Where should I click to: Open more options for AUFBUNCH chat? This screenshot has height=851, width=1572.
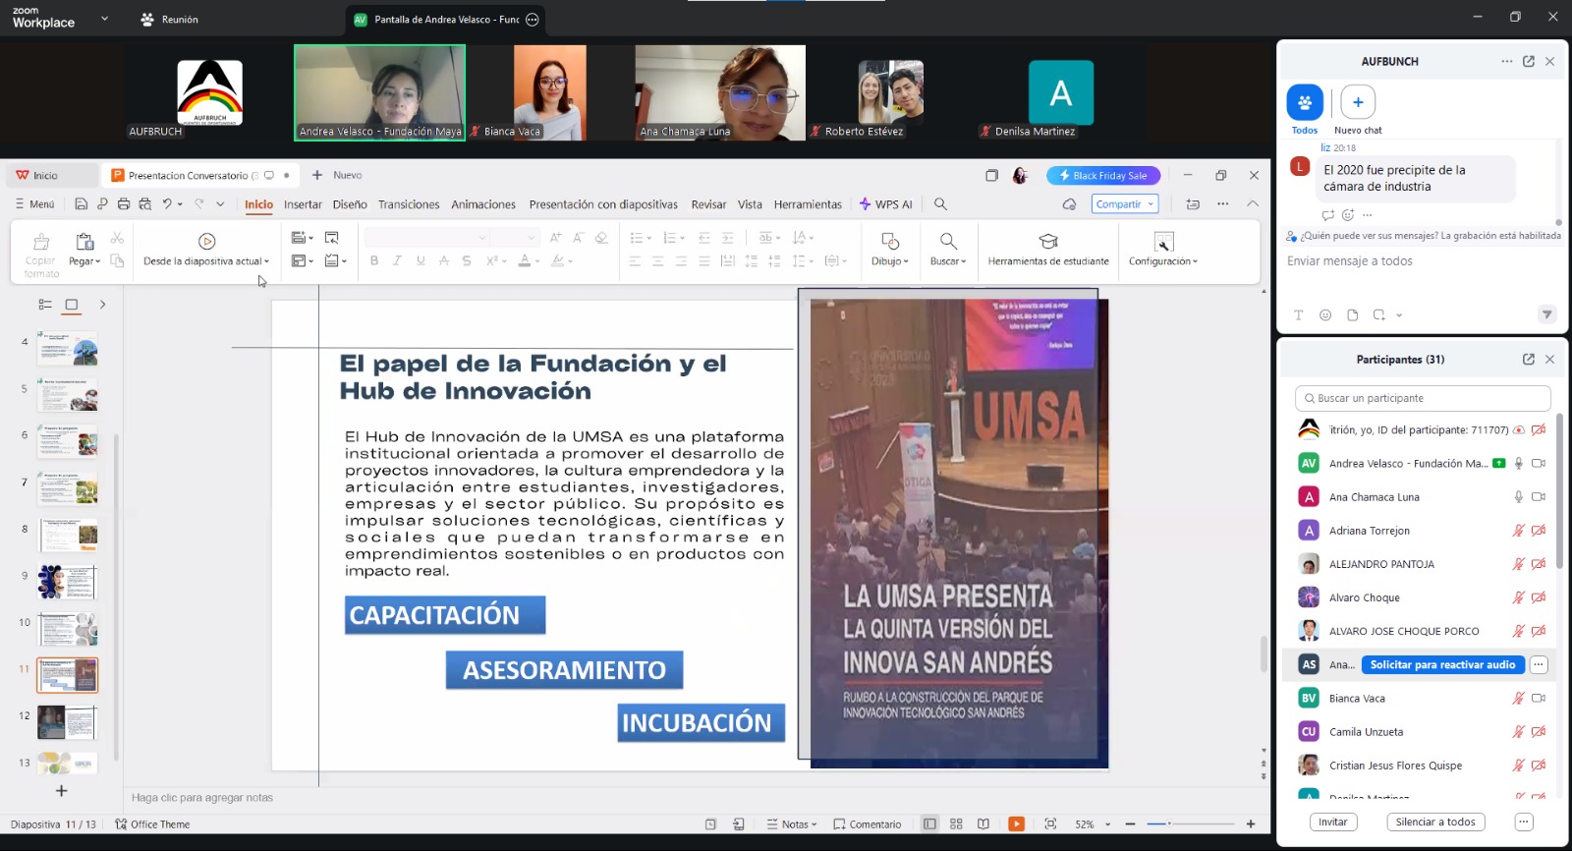tap(1506, 61)
